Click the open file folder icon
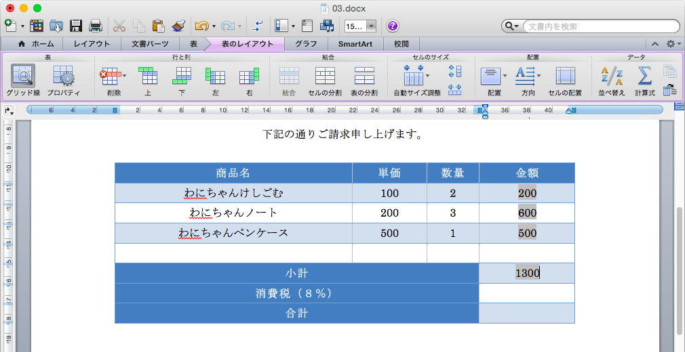Viewport: 685px width, 352px height. tap(56, 26)
